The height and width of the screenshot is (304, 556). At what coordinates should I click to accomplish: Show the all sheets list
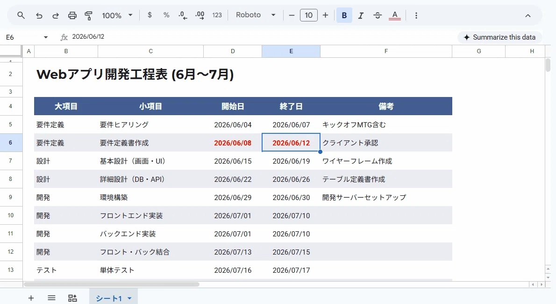[x=52, y=298]
